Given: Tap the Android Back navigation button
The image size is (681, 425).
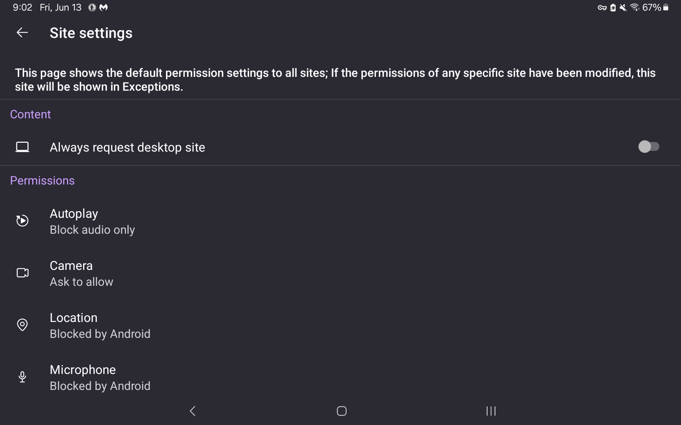Looking at the screenshot, I should [193, 411].
